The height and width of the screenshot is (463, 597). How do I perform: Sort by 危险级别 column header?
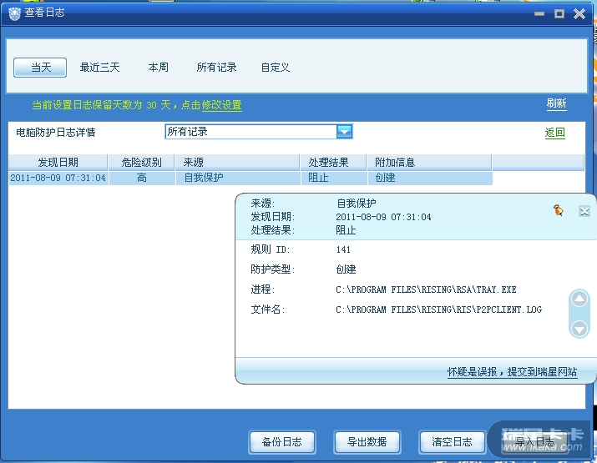coord(141,163)
